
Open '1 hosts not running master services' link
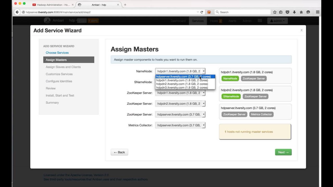click(x=249, y=132)
